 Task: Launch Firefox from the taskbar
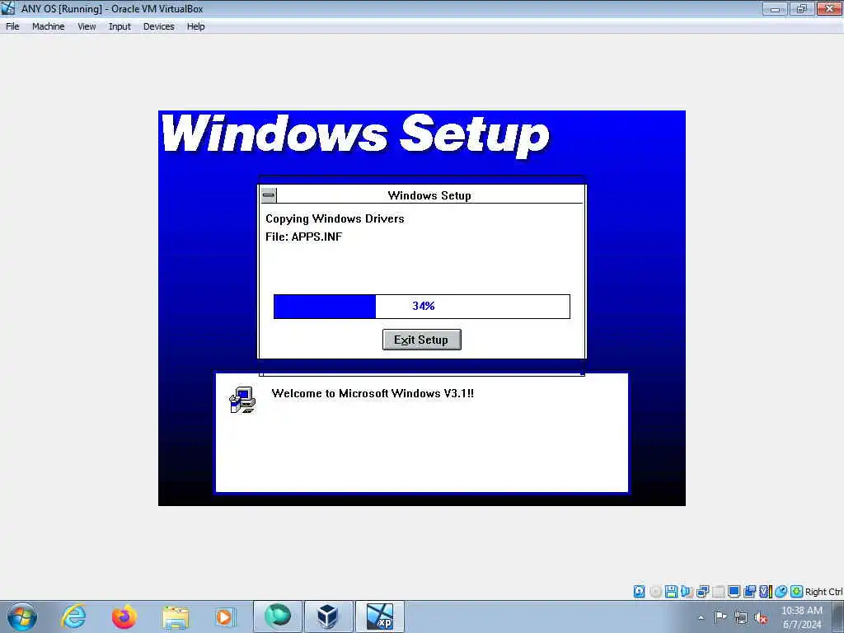coord(124,617)
